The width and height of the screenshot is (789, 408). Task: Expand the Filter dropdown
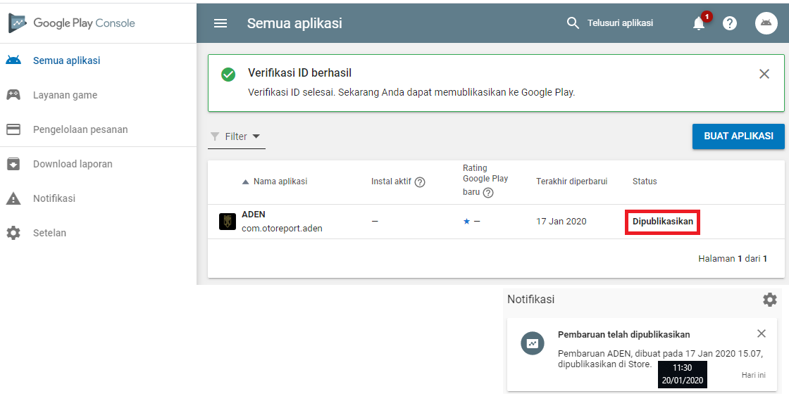coord(237,136)
